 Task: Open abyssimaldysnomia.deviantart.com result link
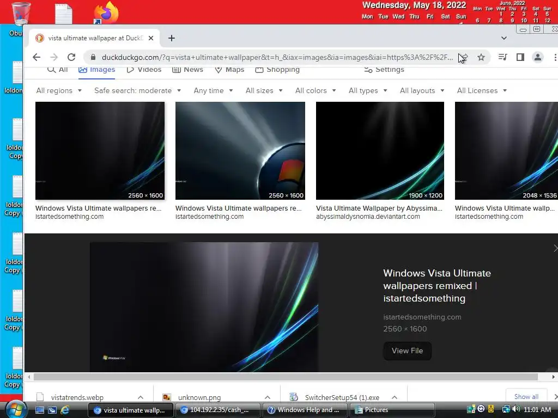coord(368,217)
